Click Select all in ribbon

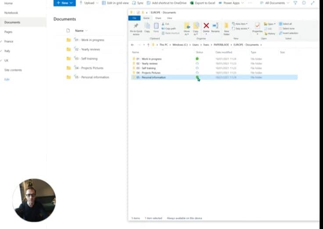pyautogui.click(x=286, y=24)
